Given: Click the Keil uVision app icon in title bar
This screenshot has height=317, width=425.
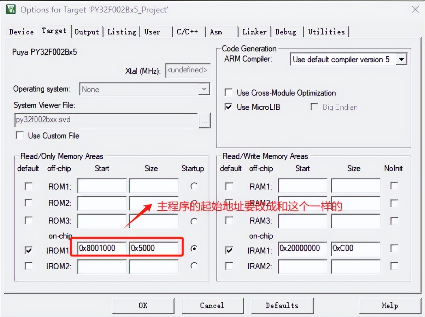Looking at the screenshot, I should pos(10,9).
